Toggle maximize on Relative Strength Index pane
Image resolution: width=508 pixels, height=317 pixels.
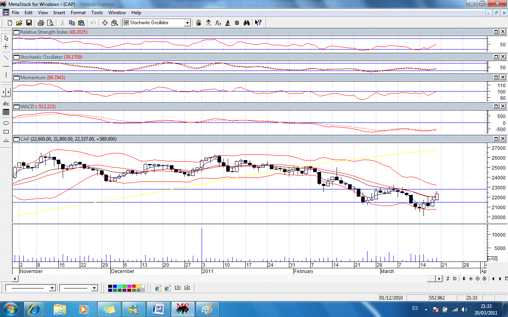(x=496, y=32)
